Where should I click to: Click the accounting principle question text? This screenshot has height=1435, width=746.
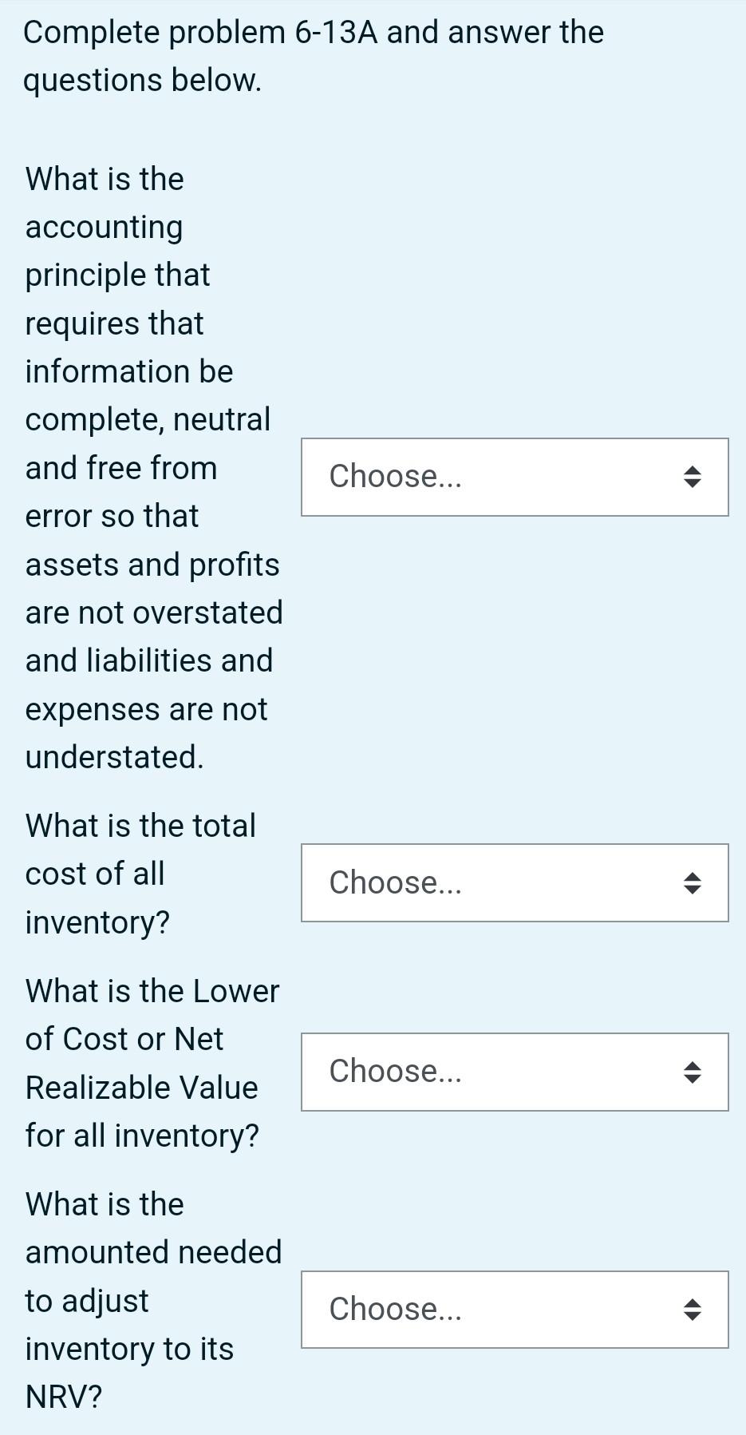[152, 467]
